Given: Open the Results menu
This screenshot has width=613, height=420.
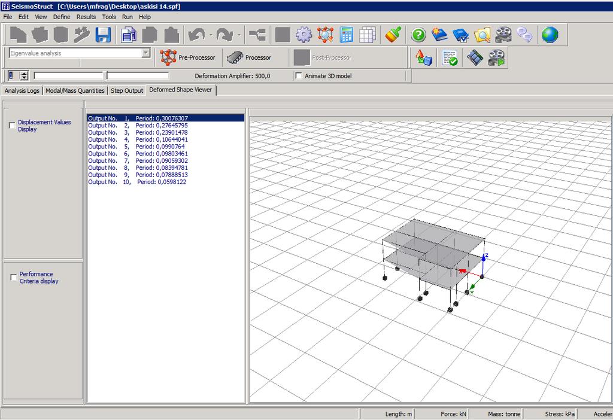Looking at the screenshot, I should click(x=86, y=17).
